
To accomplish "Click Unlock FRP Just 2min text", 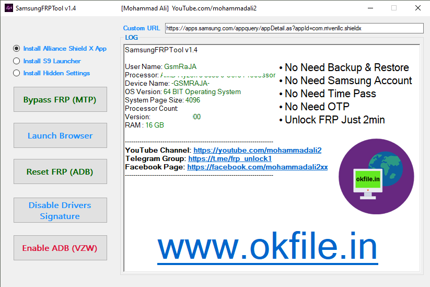I will tap(334, 120).
